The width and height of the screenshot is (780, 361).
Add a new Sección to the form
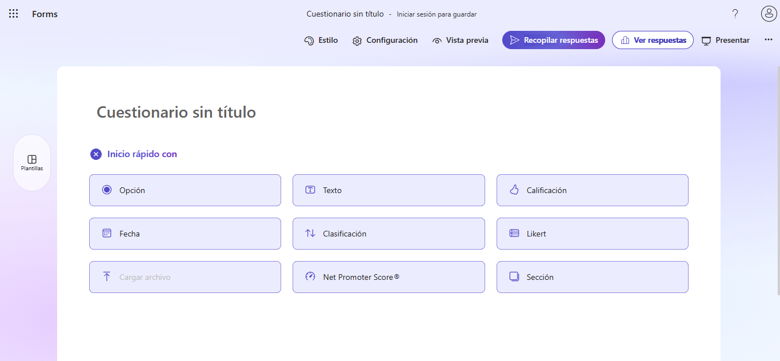(592, 276)
